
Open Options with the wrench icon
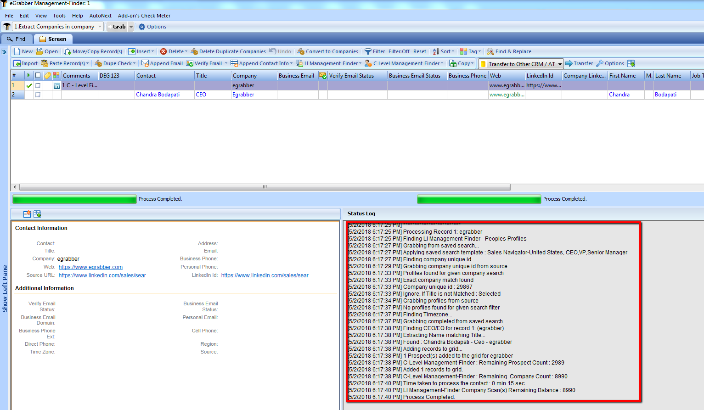click(x=600, y=63)
